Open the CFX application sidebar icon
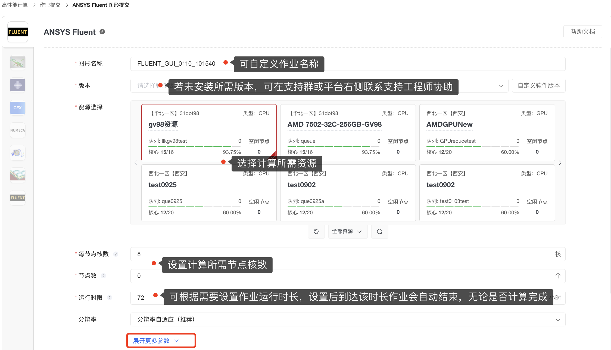 click(18, 108)
